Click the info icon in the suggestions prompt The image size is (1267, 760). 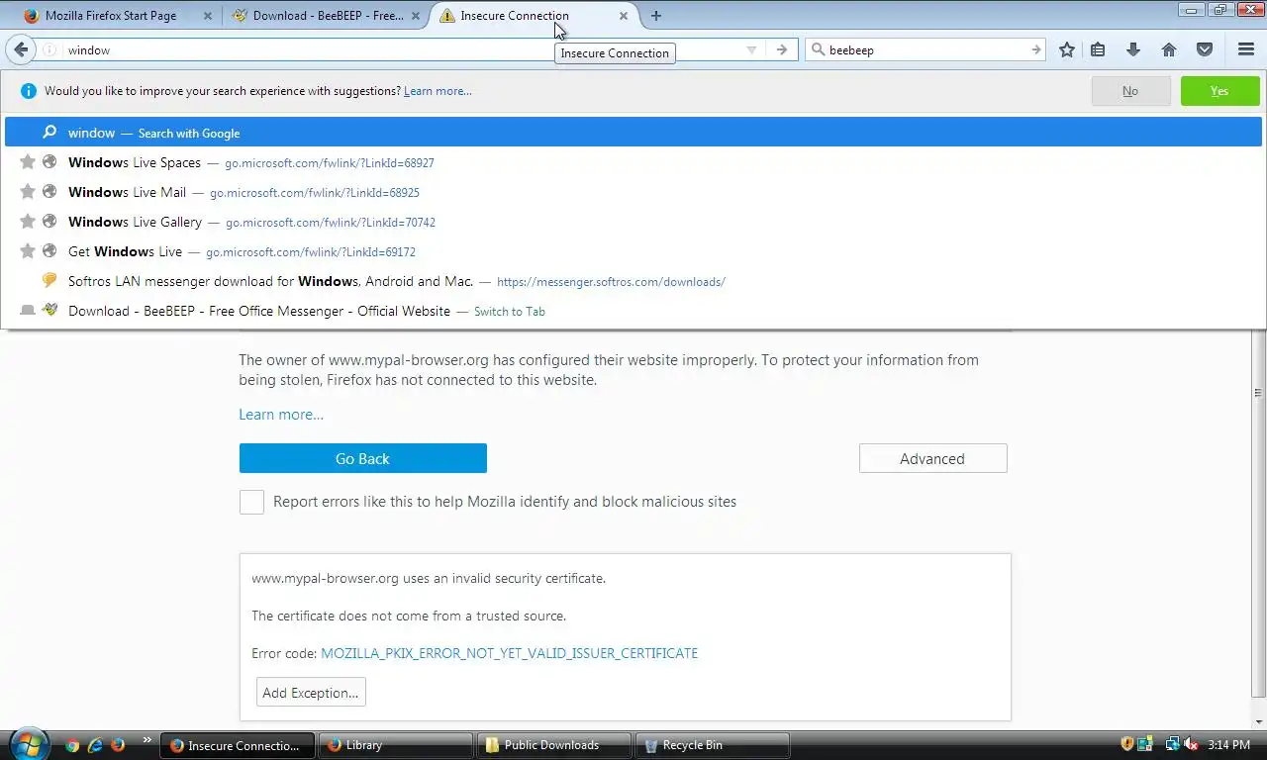28,91
